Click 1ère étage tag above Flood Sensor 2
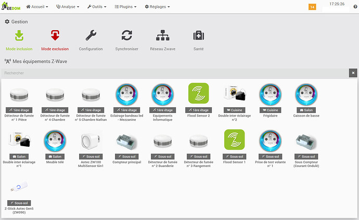Image resolution: width=359 pixels, height=220 pixels. 199,110
